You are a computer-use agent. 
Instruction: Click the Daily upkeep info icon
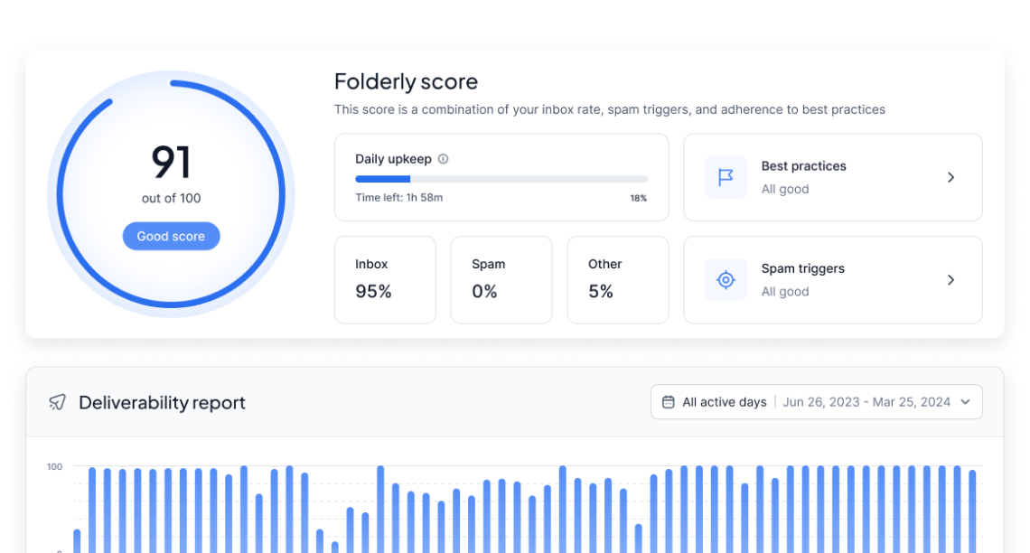443,159
